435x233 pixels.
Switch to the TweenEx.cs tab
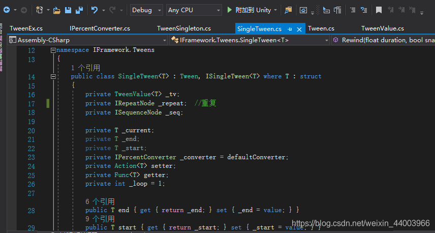(x=26, y=28)
